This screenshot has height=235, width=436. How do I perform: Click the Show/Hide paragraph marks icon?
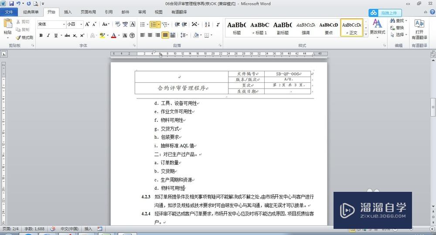pyautogui.click(x=218, y=24)
